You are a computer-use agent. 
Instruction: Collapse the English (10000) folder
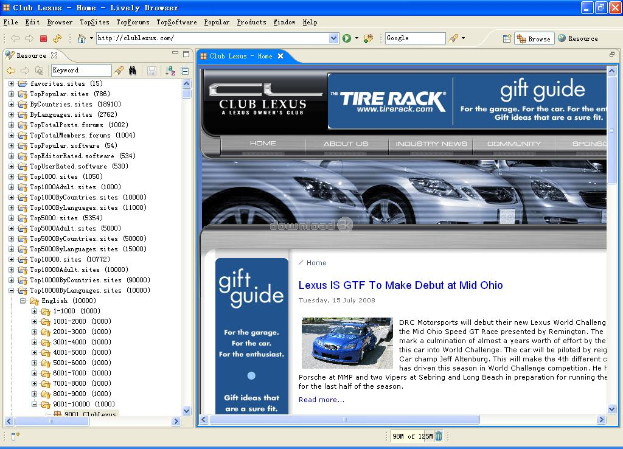pos(23,301)
